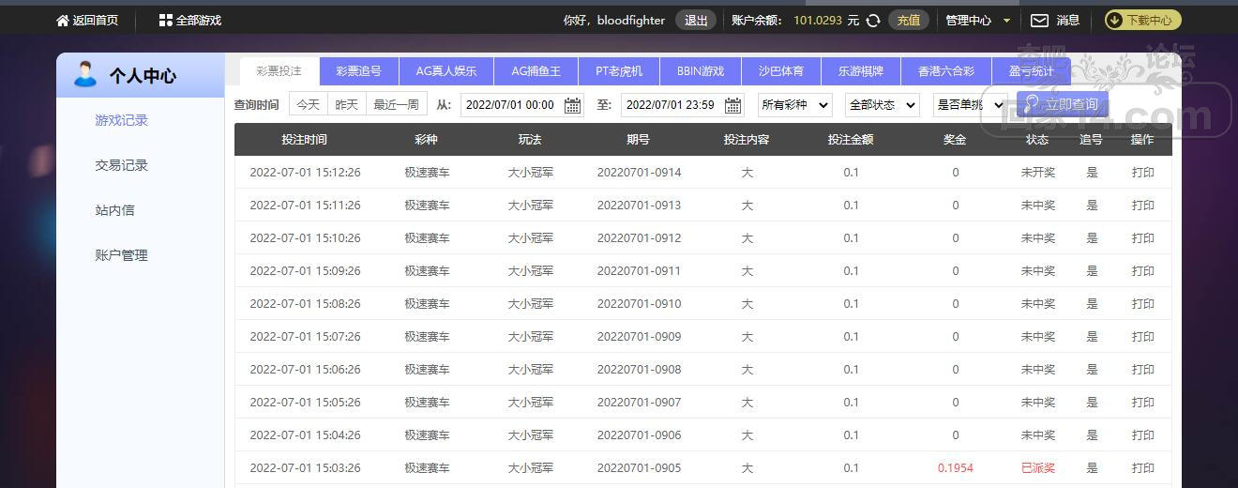Click 打印 for period 20220701-0906
This screenshot has height=488, width=1238.
click(x=1142, y=435)
